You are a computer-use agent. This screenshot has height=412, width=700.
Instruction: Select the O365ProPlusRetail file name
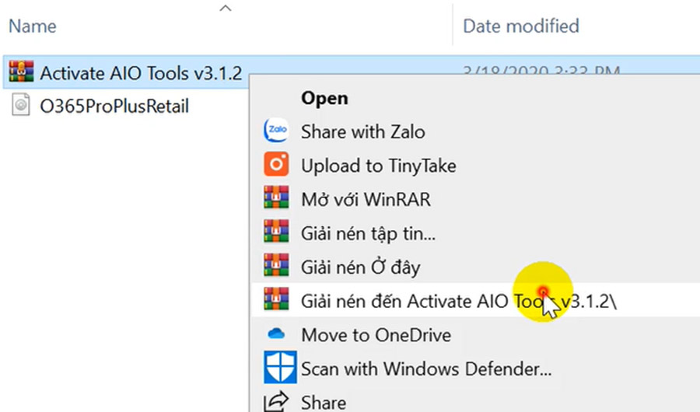(x=114, y=106)
